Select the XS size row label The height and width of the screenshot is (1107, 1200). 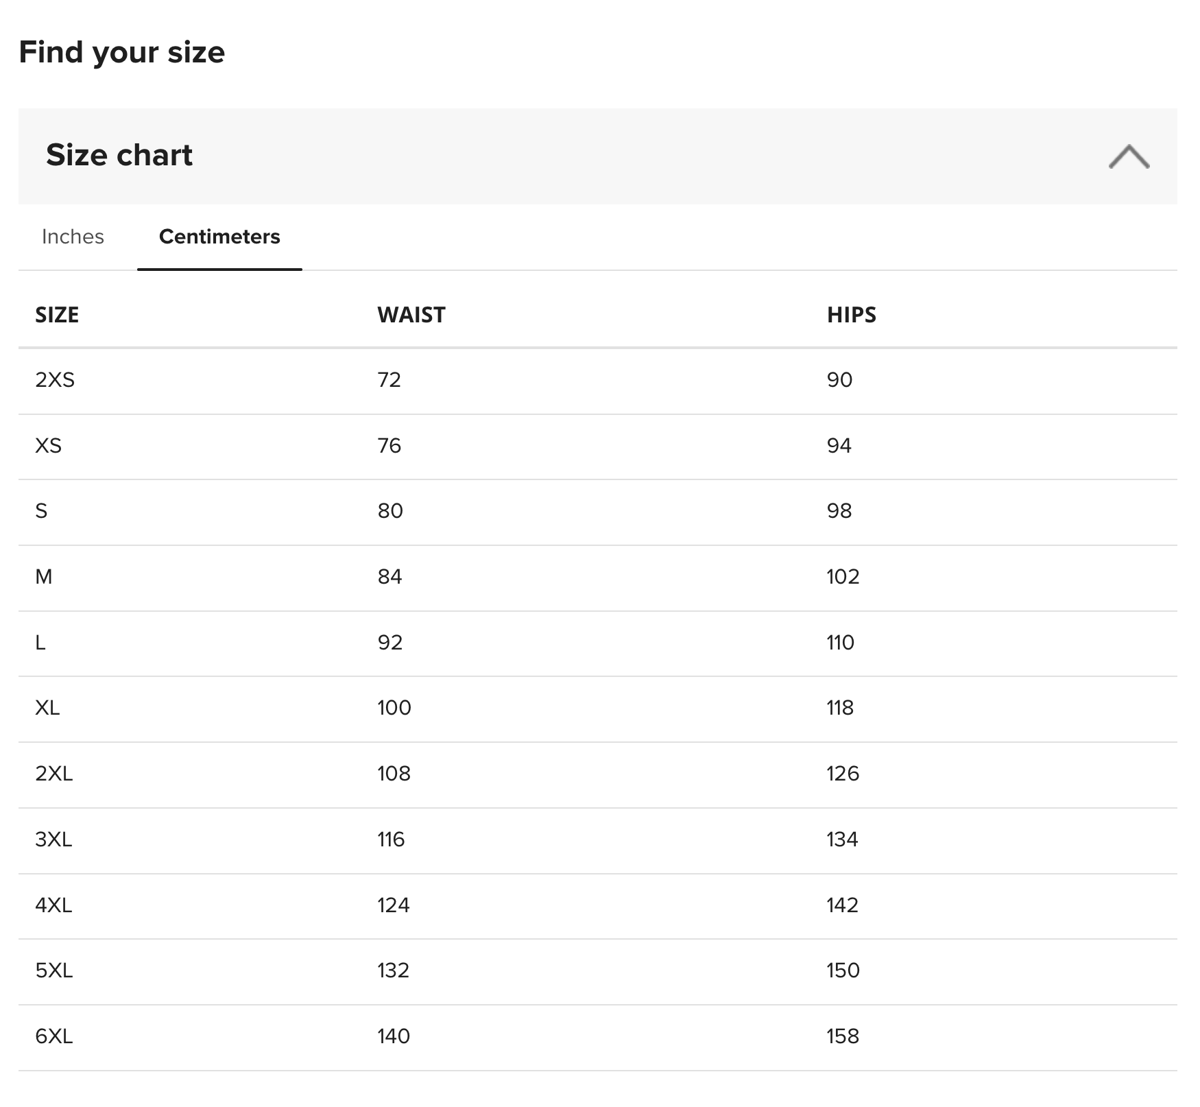[48, 445]
